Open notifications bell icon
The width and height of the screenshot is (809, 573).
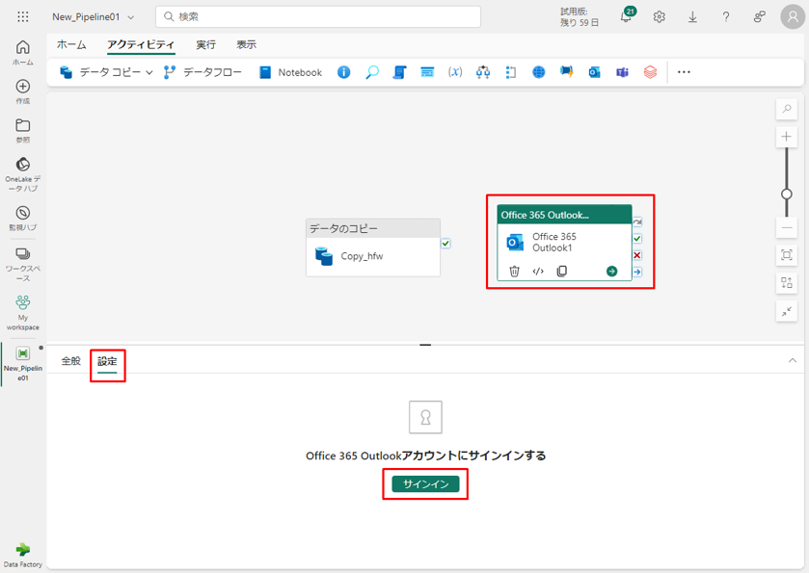625,17
